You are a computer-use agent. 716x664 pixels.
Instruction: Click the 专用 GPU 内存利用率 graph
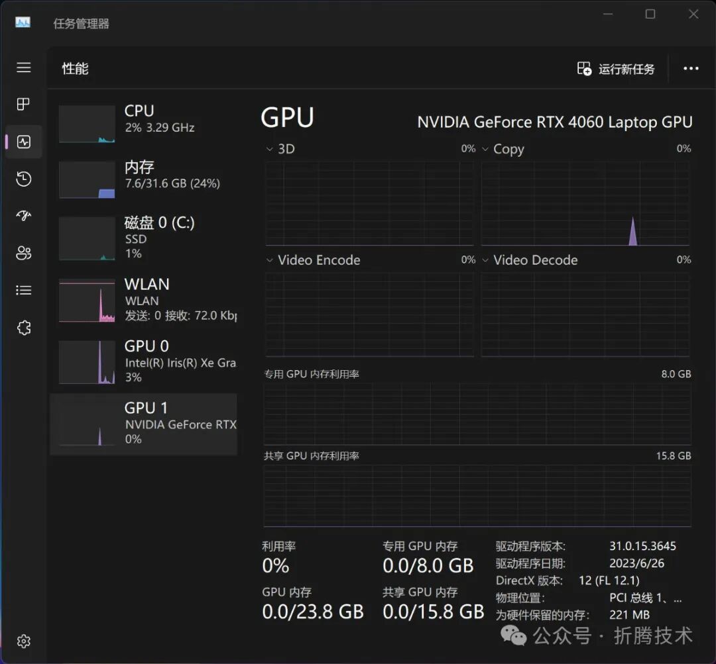(477, 414)
